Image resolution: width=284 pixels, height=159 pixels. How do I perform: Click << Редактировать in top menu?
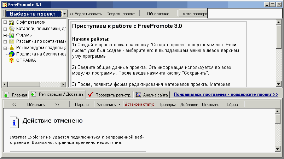coord(86,14)
